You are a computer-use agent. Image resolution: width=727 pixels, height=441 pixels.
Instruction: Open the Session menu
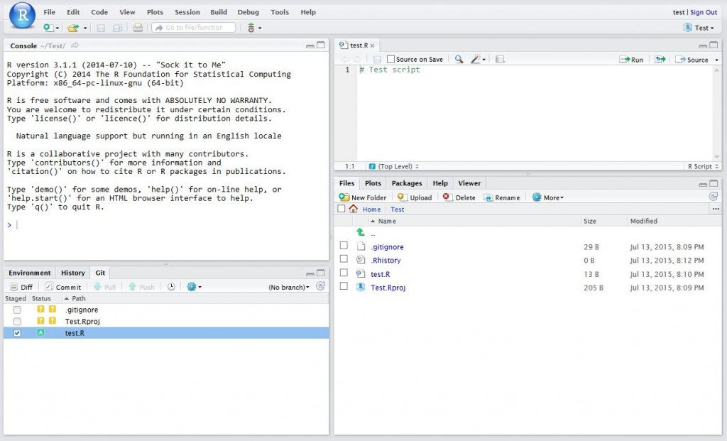click(x=187, y=12)
